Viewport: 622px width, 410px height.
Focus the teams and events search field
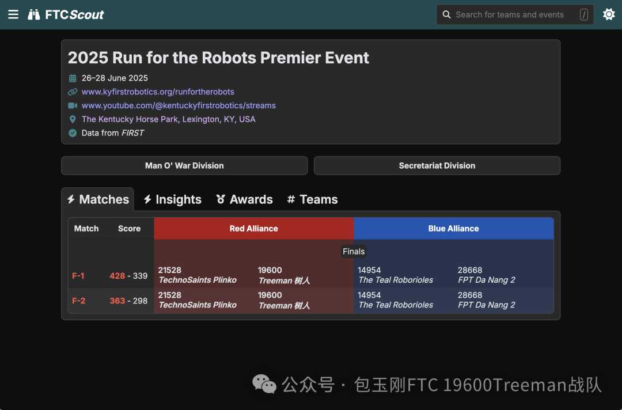tap(510, 15)
